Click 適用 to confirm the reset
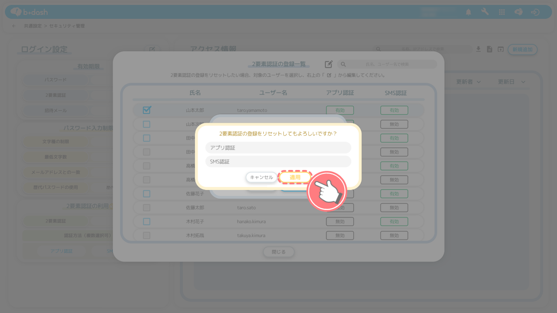Screen dimensions: 557x313 (x=295, y=177)
